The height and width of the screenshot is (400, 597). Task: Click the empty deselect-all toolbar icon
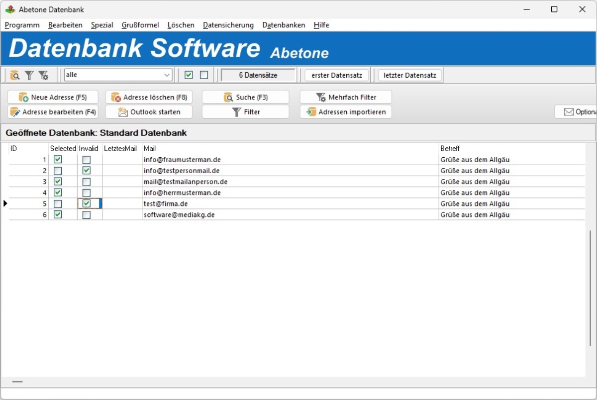click(x=204, y=75)
